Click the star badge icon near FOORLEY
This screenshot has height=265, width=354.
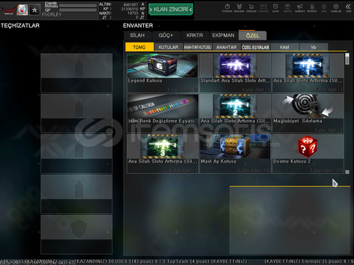(35, 10)
